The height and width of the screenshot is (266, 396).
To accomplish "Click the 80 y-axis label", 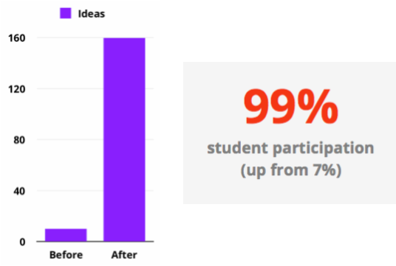I will (19, 140).
